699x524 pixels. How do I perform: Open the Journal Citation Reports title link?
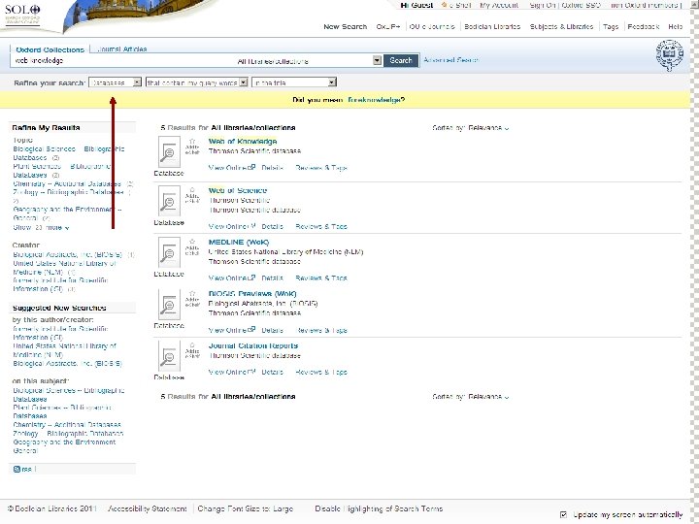click(x=252, y=345)
